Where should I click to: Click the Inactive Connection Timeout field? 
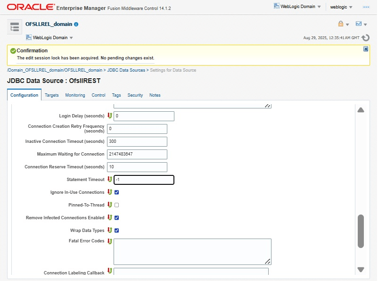pyautogui.click(x=137, y=141)
